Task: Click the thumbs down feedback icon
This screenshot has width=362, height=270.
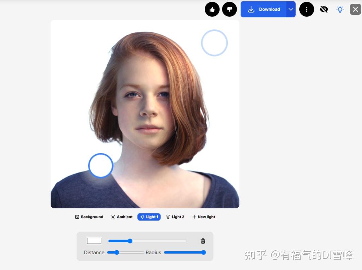Action: tap(229, 9)
